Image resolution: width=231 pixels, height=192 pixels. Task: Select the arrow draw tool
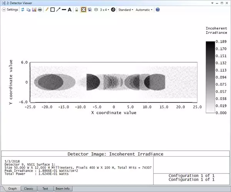click(58, 10)
